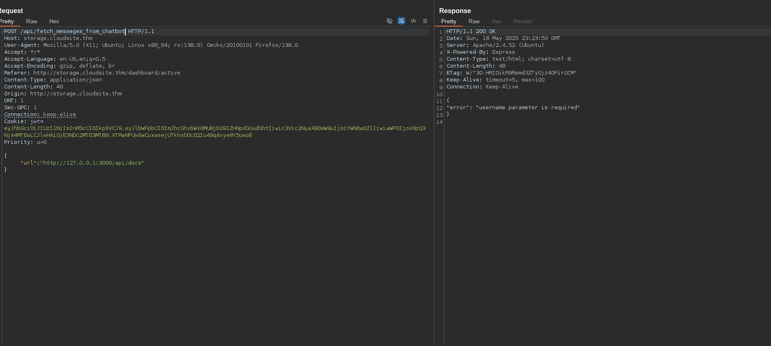Click the Keep-Alive: timeout=5 header
The image size is (771, 346).
tap(495, 80)
